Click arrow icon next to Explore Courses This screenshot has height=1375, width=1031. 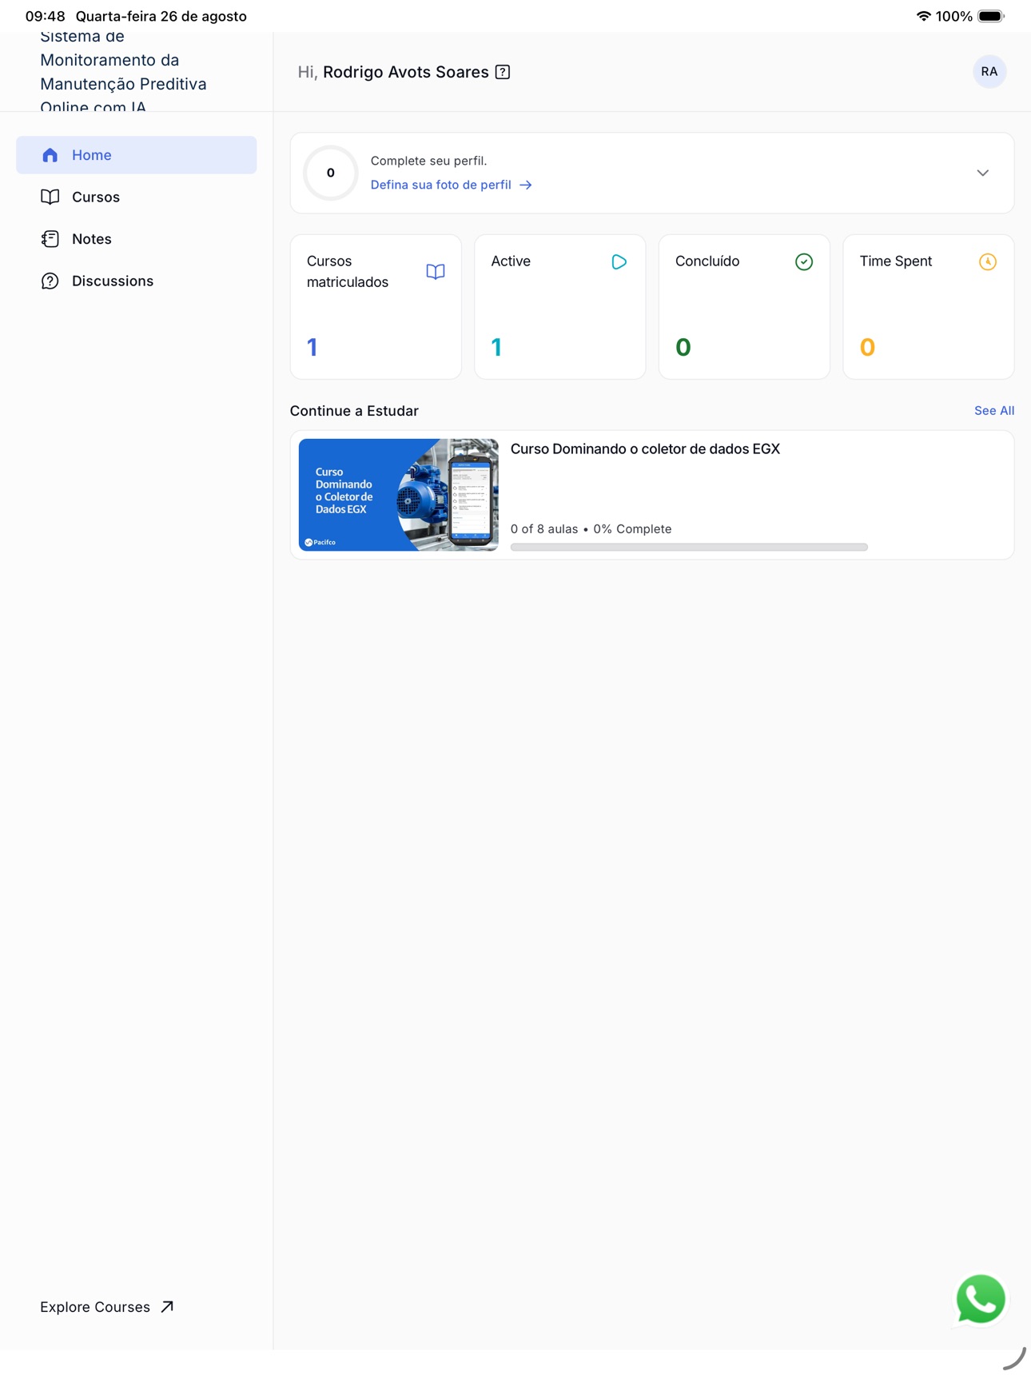pyautogui.click(x=167, y=1307)
